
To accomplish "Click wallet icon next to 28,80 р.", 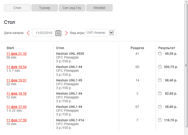I will 160,107.
